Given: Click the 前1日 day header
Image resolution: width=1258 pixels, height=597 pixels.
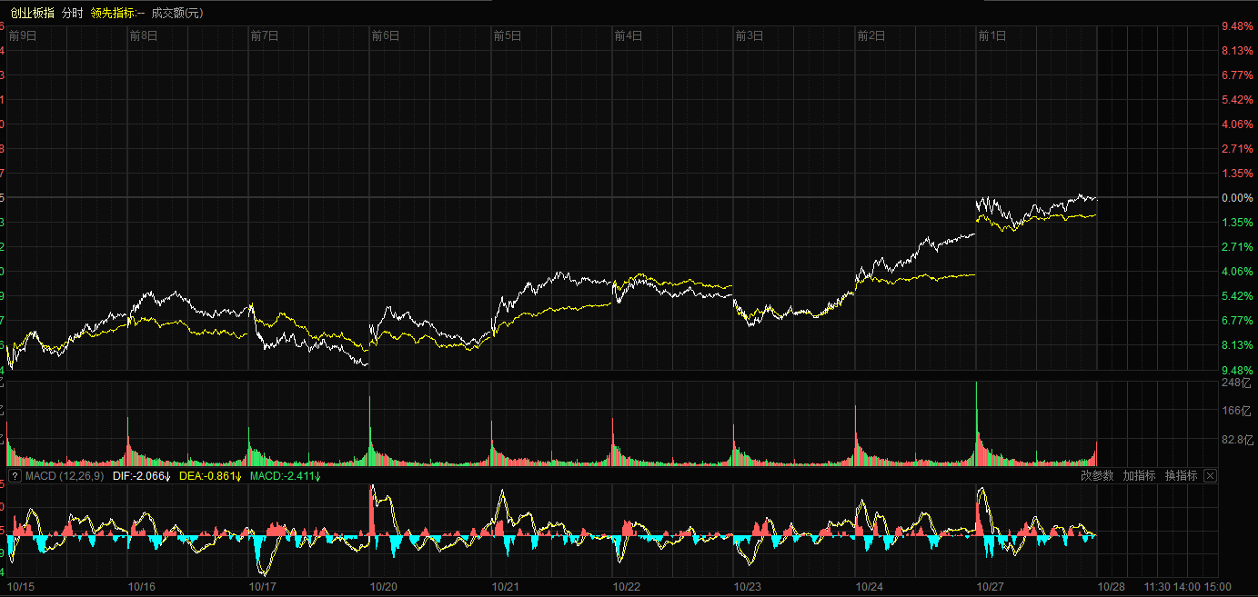Looking at the screenshot, I should point(991,35).
